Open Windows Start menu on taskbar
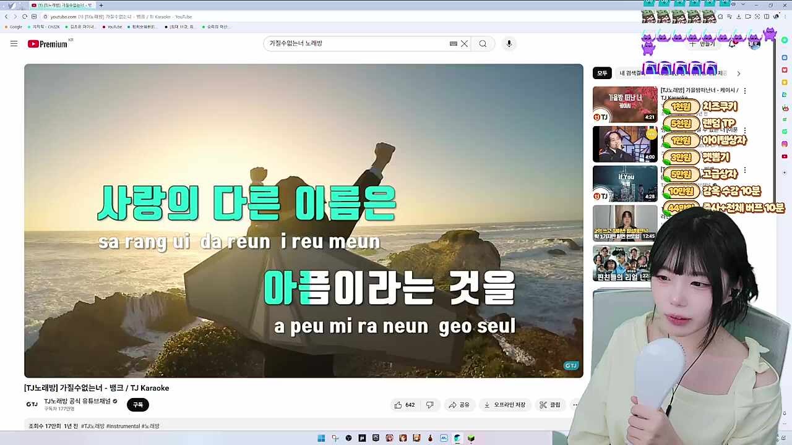The height and width of the screenshot is (445, 792). (x=321, y=438)
